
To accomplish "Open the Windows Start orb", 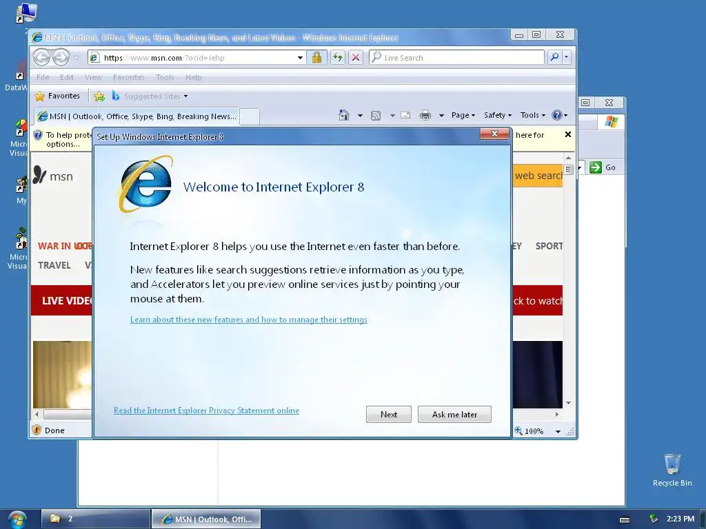I will pyautogui.click(x=17, y=519).
